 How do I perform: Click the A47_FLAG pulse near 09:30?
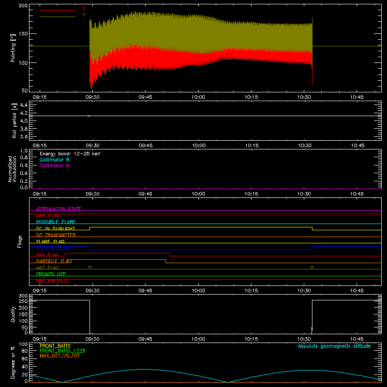(x=89, y=268)
